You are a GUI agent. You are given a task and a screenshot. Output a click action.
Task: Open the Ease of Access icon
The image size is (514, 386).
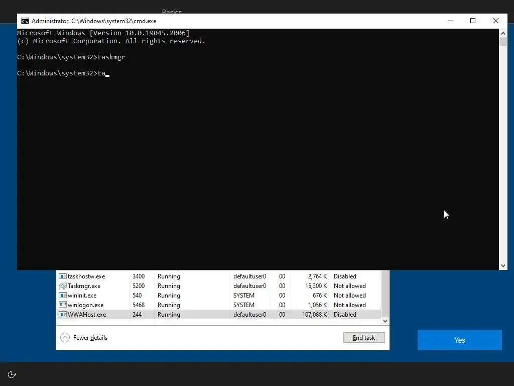tap(12, 374)
